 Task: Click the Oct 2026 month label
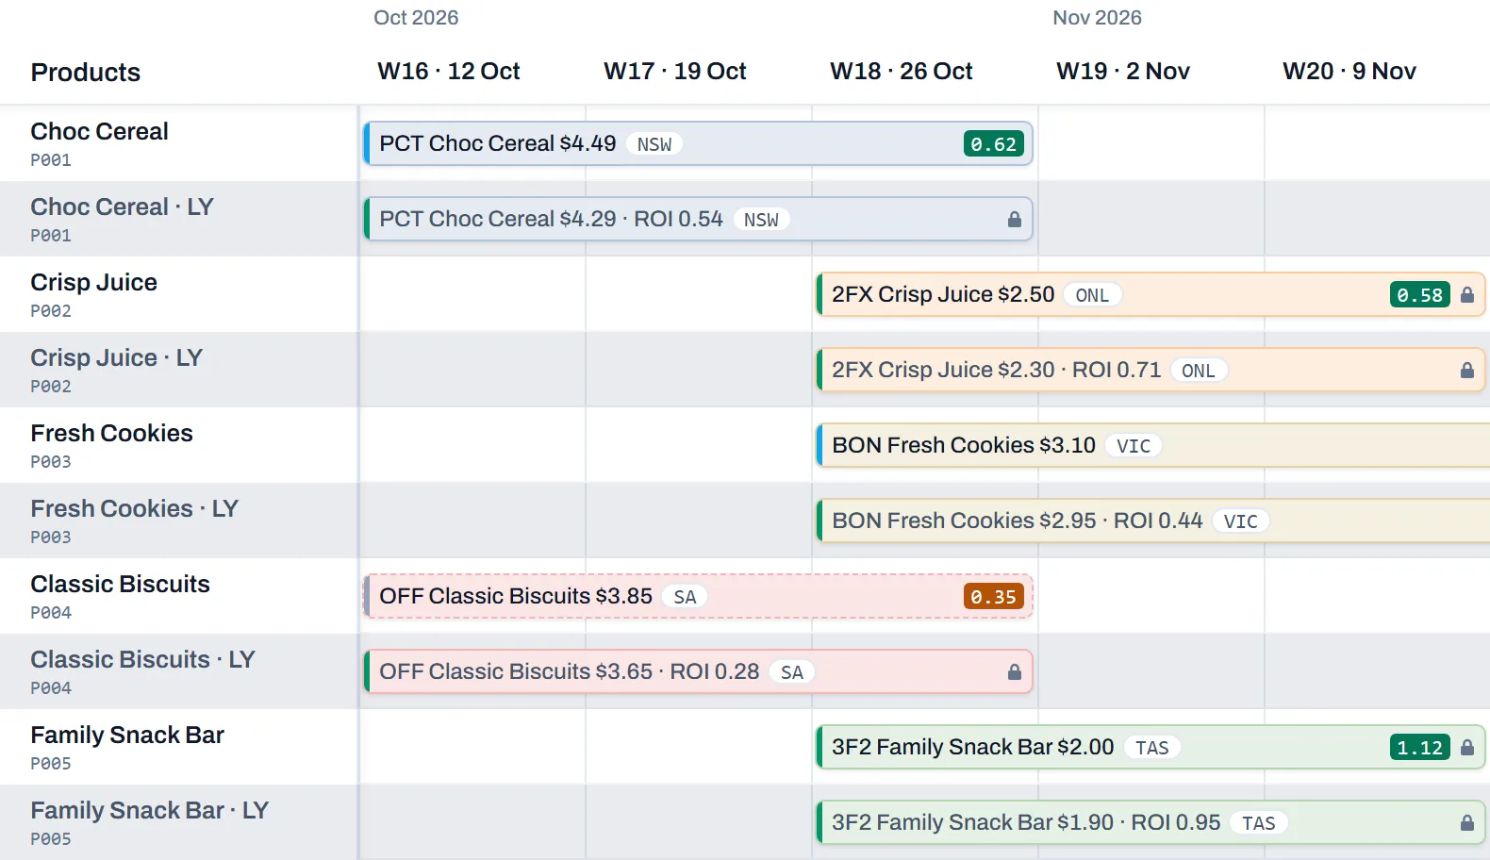[416, 18]
